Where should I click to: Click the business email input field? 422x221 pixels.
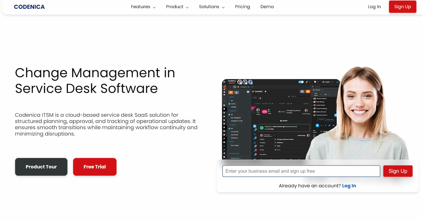(x=301, y=171)
